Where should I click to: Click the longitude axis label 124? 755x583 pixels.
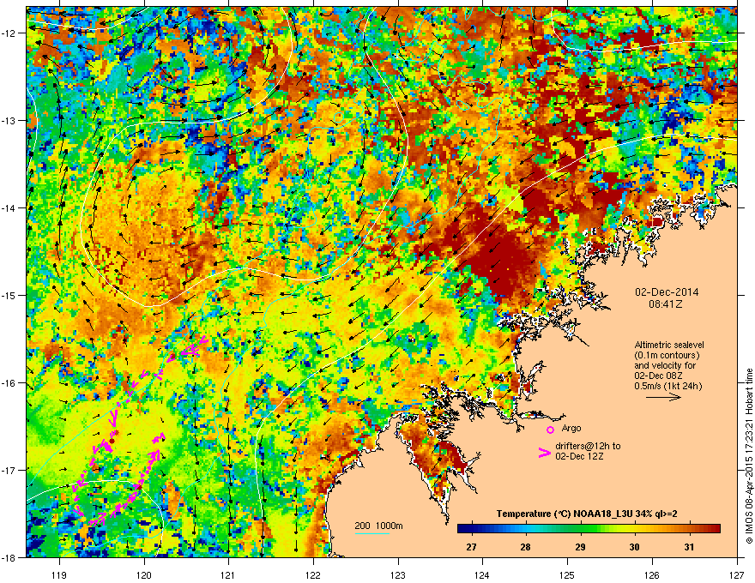click(x=483, y=575)
